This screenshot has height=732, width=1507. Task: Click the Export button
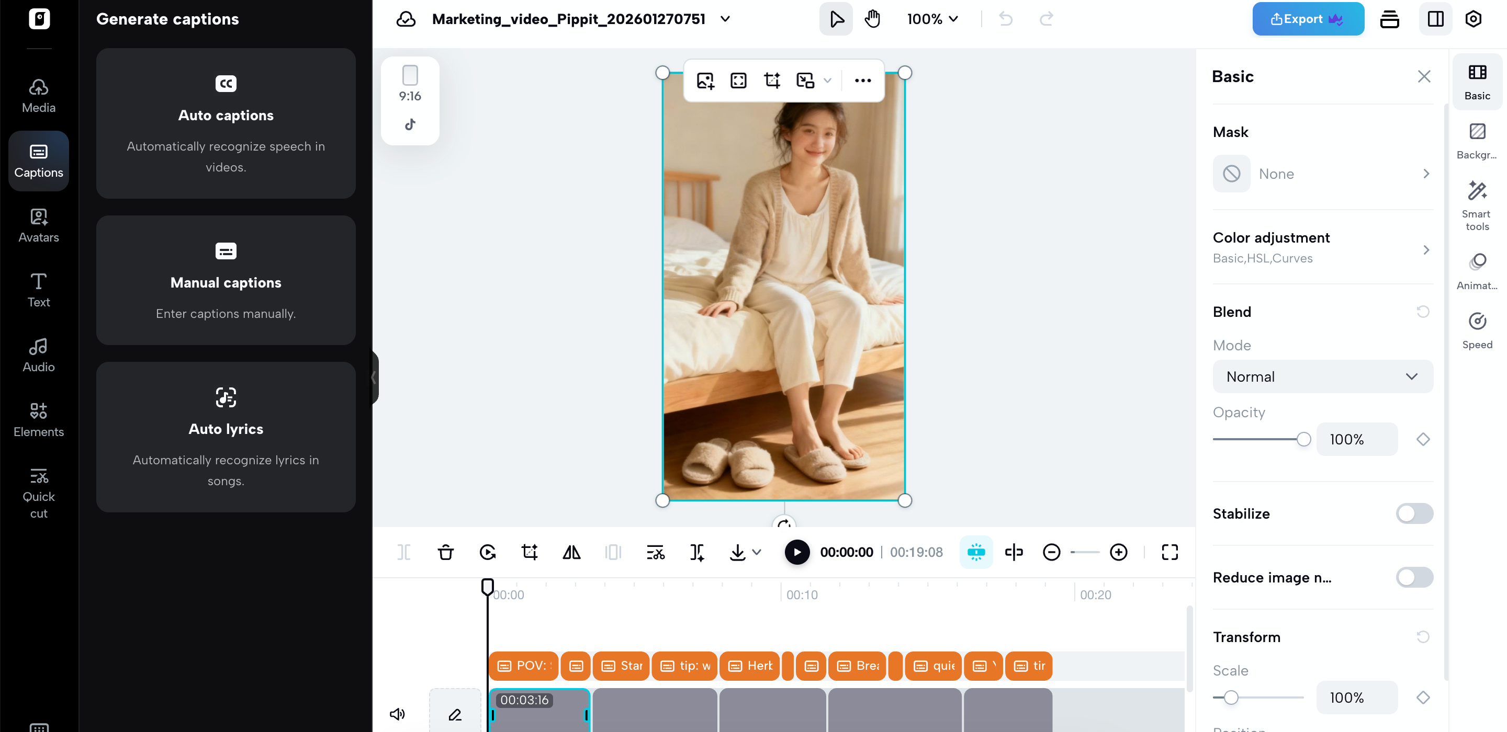(1308, 18)
